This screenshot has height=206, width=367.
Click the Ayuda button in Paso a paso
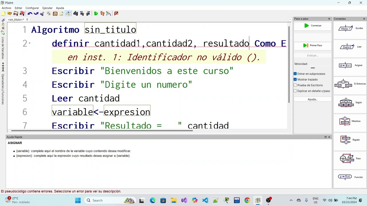coord(313,99)
